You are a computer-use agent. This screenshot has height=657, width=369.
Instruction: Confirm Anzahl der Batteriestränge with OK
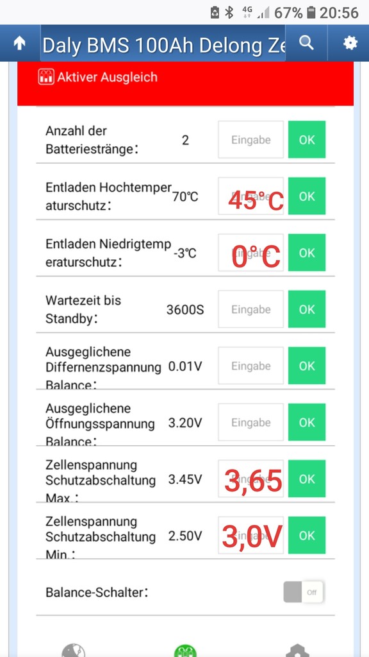(307, 139)
